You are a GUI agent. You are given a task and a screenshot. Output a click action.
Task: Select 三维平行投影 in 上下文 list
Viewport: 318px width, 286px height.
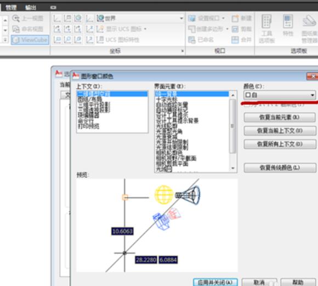tap(112, 105)
